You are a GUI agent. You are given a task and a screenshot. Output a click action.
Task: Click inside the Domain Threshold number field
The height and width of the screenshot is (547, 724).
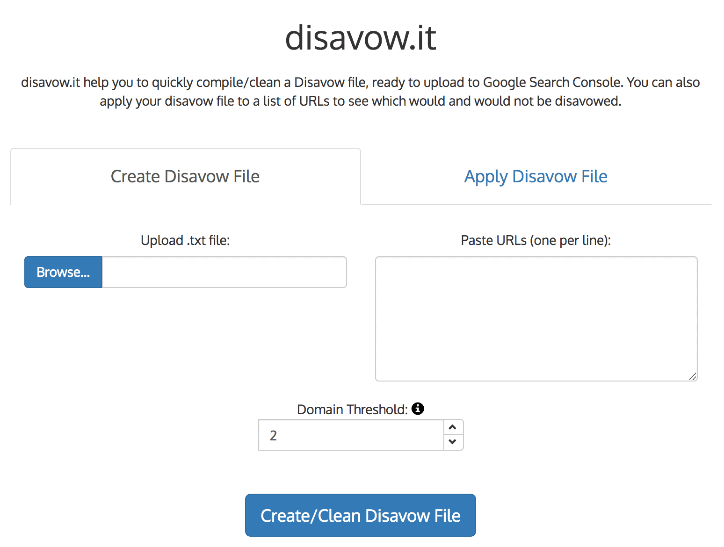[x=351, y=435]
